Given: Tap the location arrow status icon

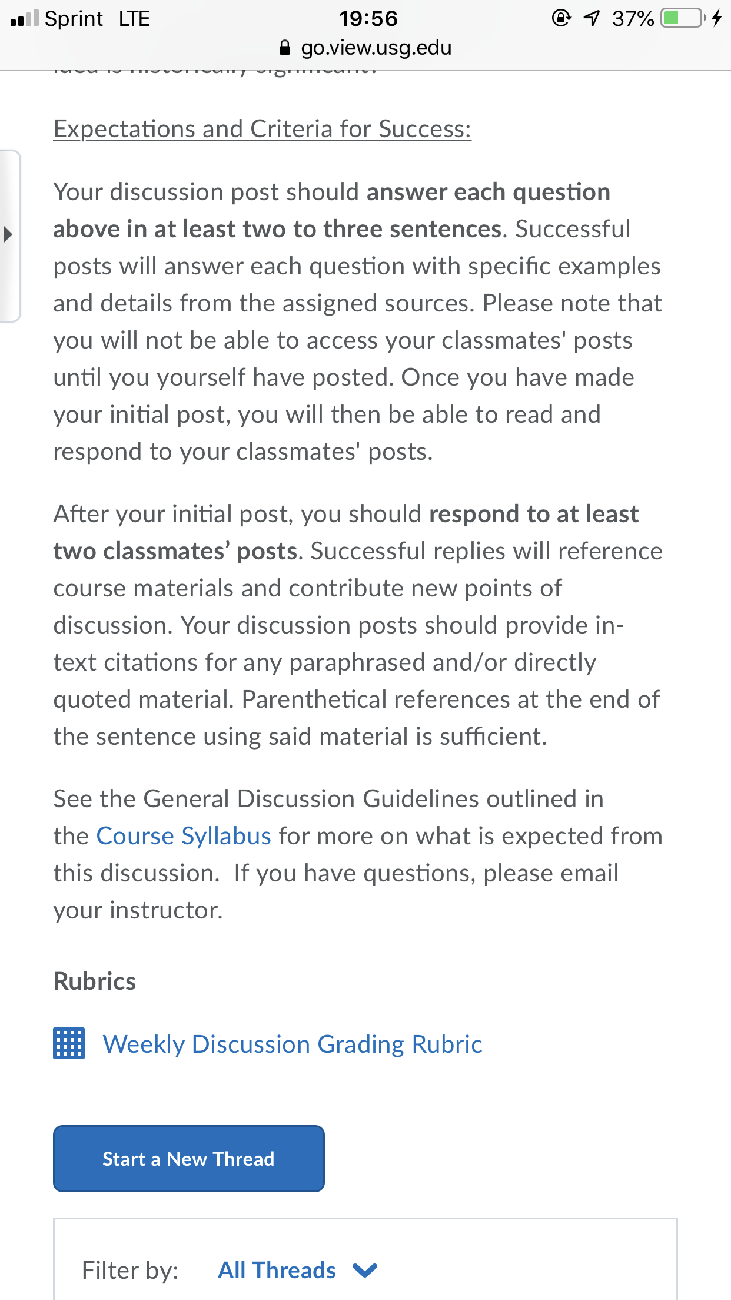Looking at the screenshot, I should pyautogui.click(x=592, y=18).
